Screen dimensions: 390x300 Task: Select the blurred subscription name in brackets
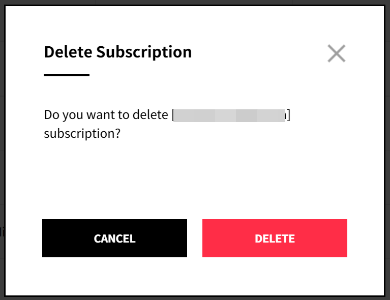click(x=230, y=115)
